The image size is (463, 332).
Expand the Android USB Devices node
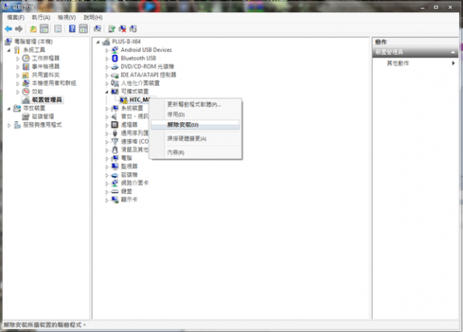[x=107, y=50]
